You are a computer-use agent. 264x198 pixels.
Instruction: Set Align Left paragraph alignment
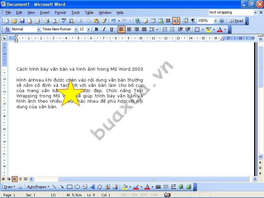tap(121, 29)
